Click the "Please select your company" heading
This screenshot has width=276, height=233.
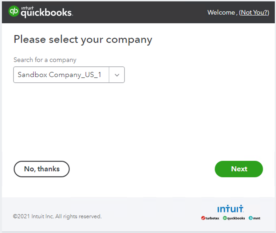(83, 39)
